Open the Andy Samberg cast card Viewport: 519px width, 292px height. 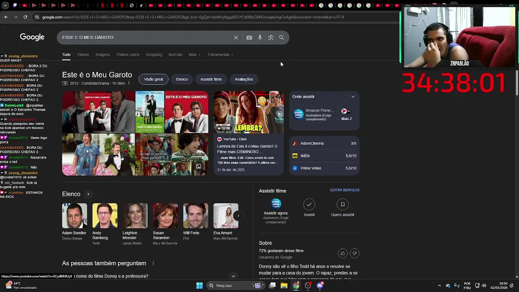(x=105, y=224)
